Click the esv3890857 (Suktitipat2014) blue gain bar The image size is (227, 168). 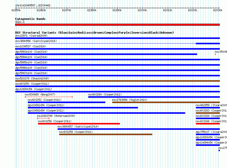(x=139, y=129)
